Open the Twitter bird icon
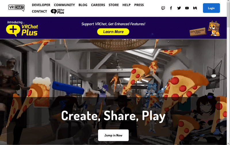Viewport: 230px width, 145px height. (x=179, y=8)
